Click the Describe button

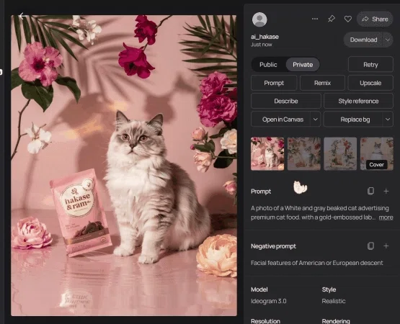[286, 101]
